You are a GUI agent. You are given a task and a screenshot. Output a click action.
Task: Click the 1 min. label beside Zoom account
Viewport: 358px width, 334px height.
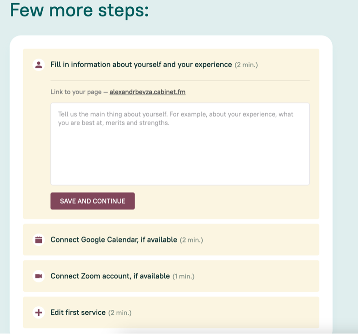[184, 276]
